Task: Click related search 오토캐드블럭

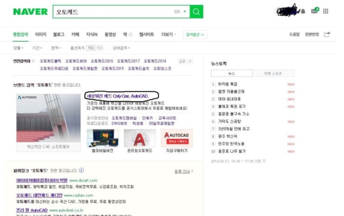Action: [50, 61]
